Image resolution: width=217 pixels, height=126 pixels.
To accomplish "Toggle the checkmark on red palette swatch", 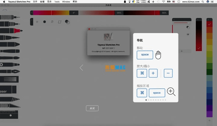I will 209,24.
